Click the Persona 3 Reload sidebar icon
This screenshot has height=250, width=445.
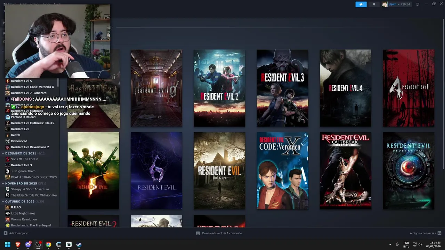pyautogui.click(x=8, y=117)
